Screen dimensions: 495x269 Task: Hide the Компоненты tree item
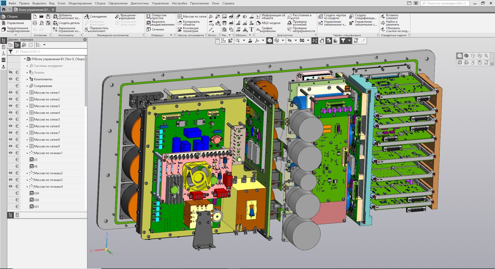click(x=11, y=79)
